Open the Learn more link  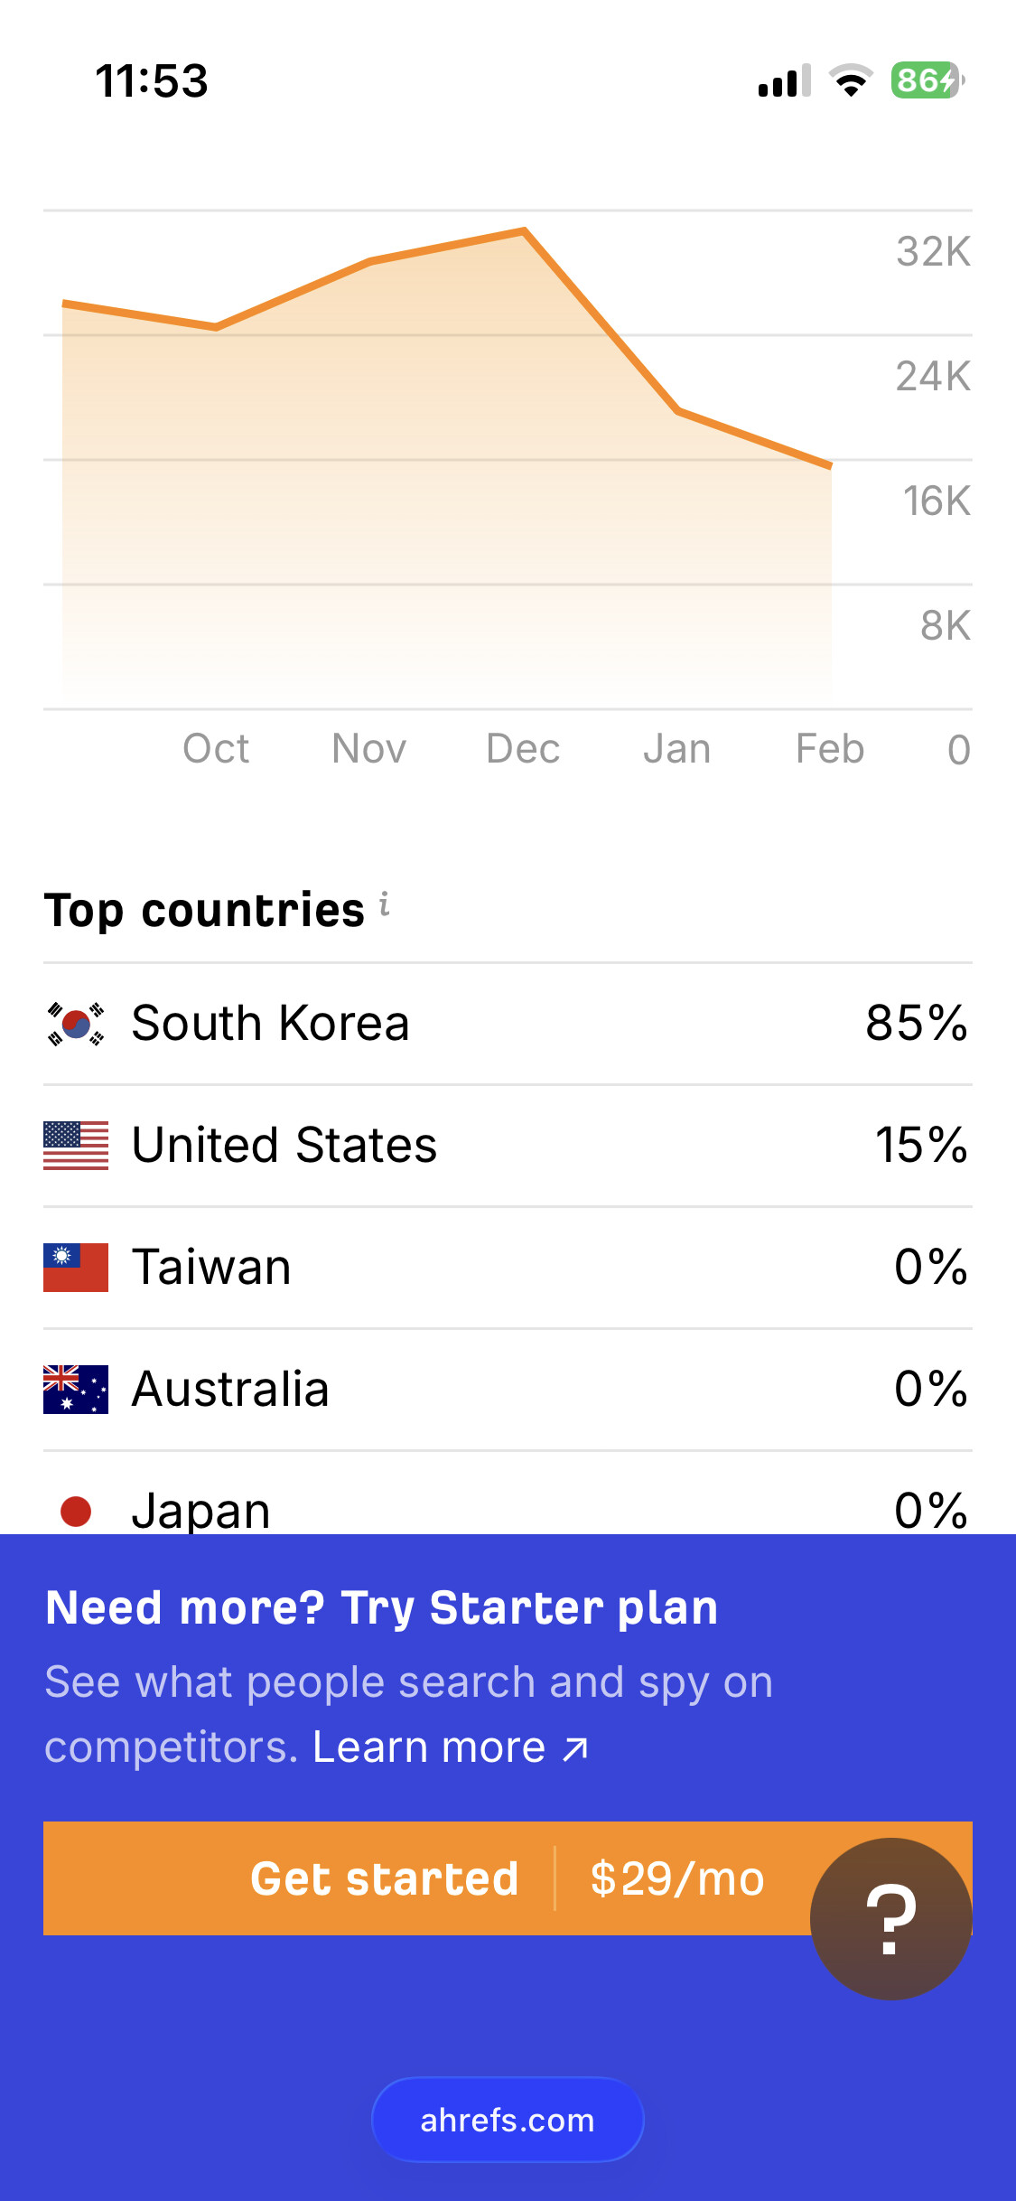450,1747
